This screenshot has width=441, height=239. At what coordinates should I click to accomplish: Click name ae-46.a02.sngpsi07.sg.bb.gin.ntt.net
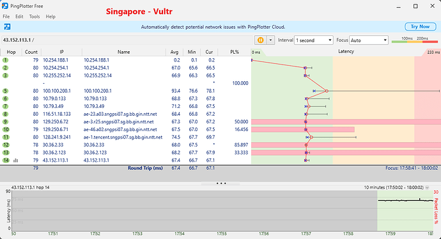tap(120, 130)
